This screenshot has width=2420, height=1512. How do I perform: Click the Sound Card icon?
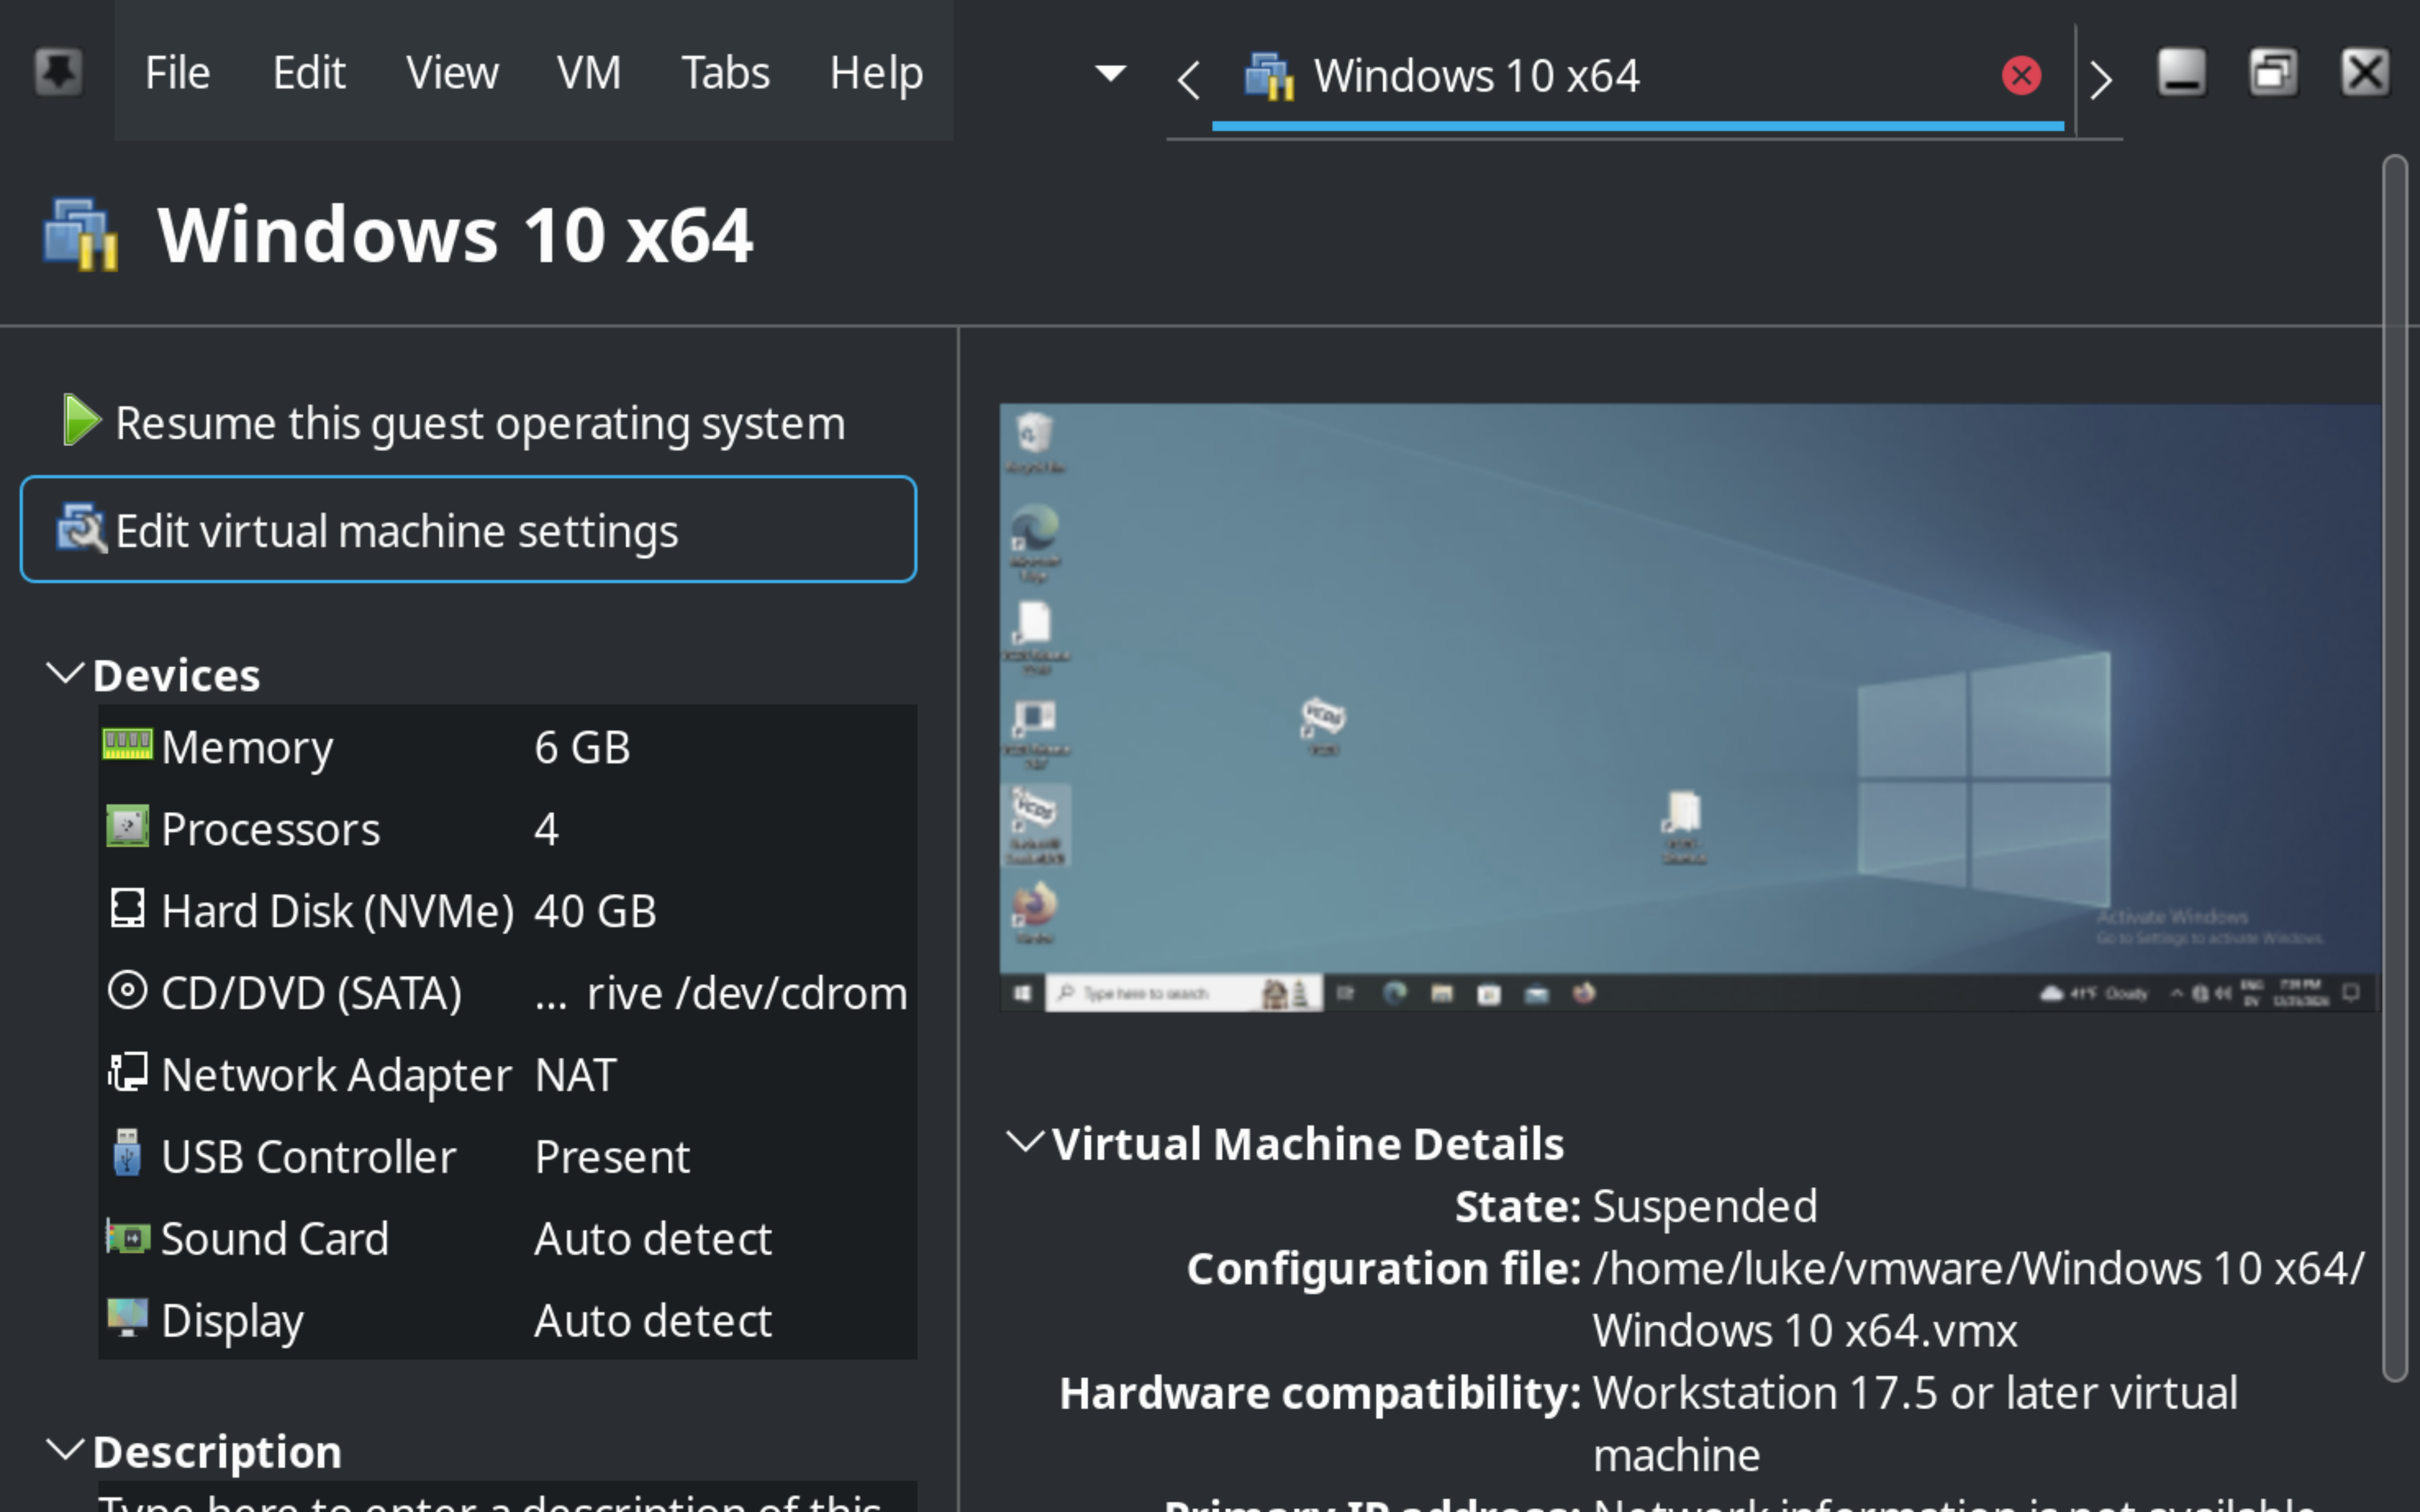coord(127,1237)
